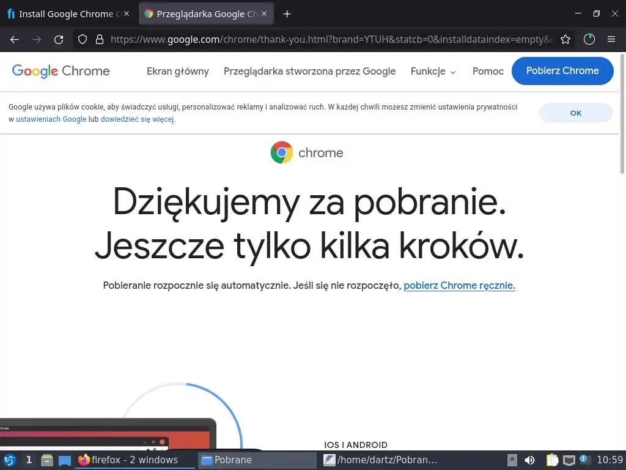Click the removable media eject tray icon
This screenshot has width=626, height=470.
click(512, 460)
